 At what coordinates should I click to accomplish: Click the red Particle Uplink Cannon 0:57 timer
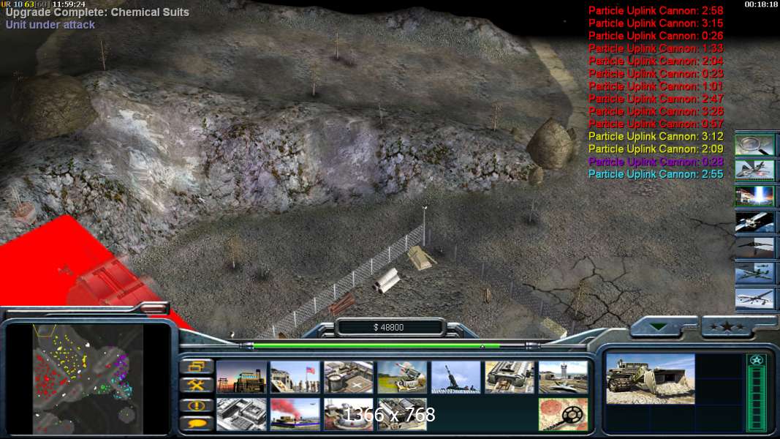(x=656, y=124)
